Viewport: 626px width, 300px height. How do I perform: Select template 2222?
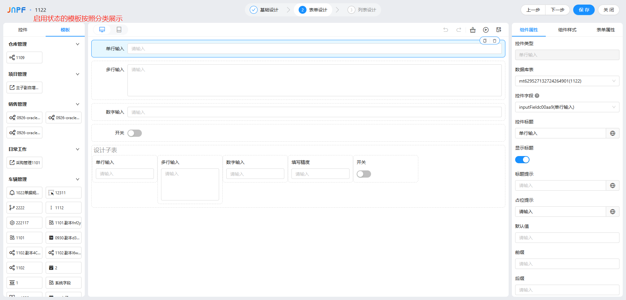24,208
